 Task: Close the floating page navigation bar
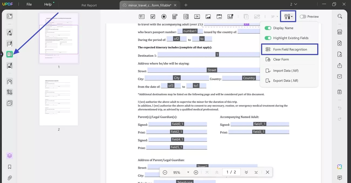point(268,172)
